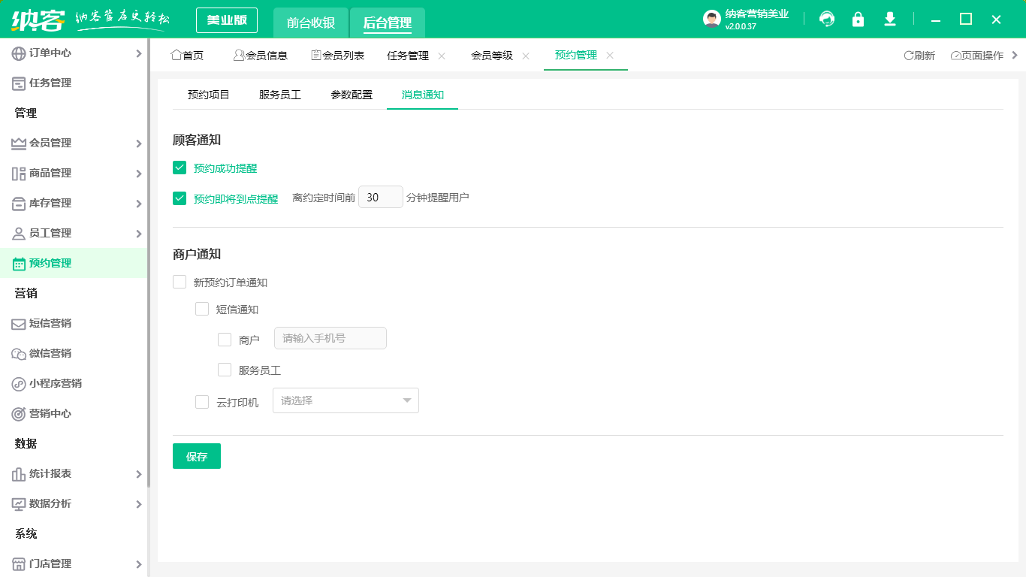
Task: Enable the 新预约订单通知 checkbox
Action: [x=180, y=282]
